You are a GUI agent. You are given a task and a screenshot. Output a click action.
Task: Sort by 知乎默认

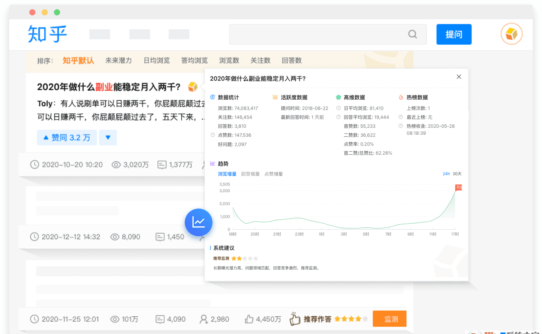[78, 60]
